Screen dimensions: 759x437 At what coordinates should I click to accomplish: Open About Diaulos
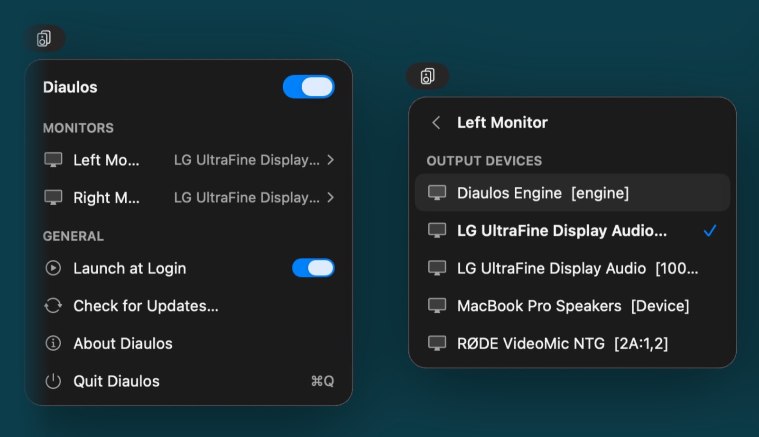123,344
